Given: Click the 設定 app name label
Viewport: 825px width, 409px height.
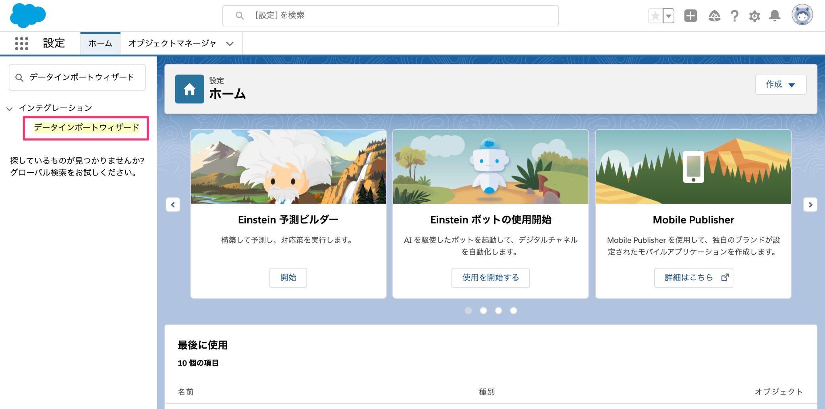Looking at the screenshot, I should (54, 43).
